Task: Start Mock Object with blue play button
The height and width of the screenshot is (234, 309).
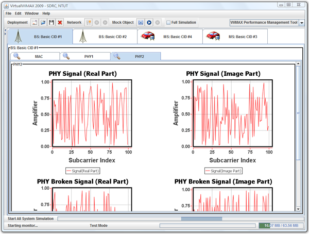Action: coord(149,23)
